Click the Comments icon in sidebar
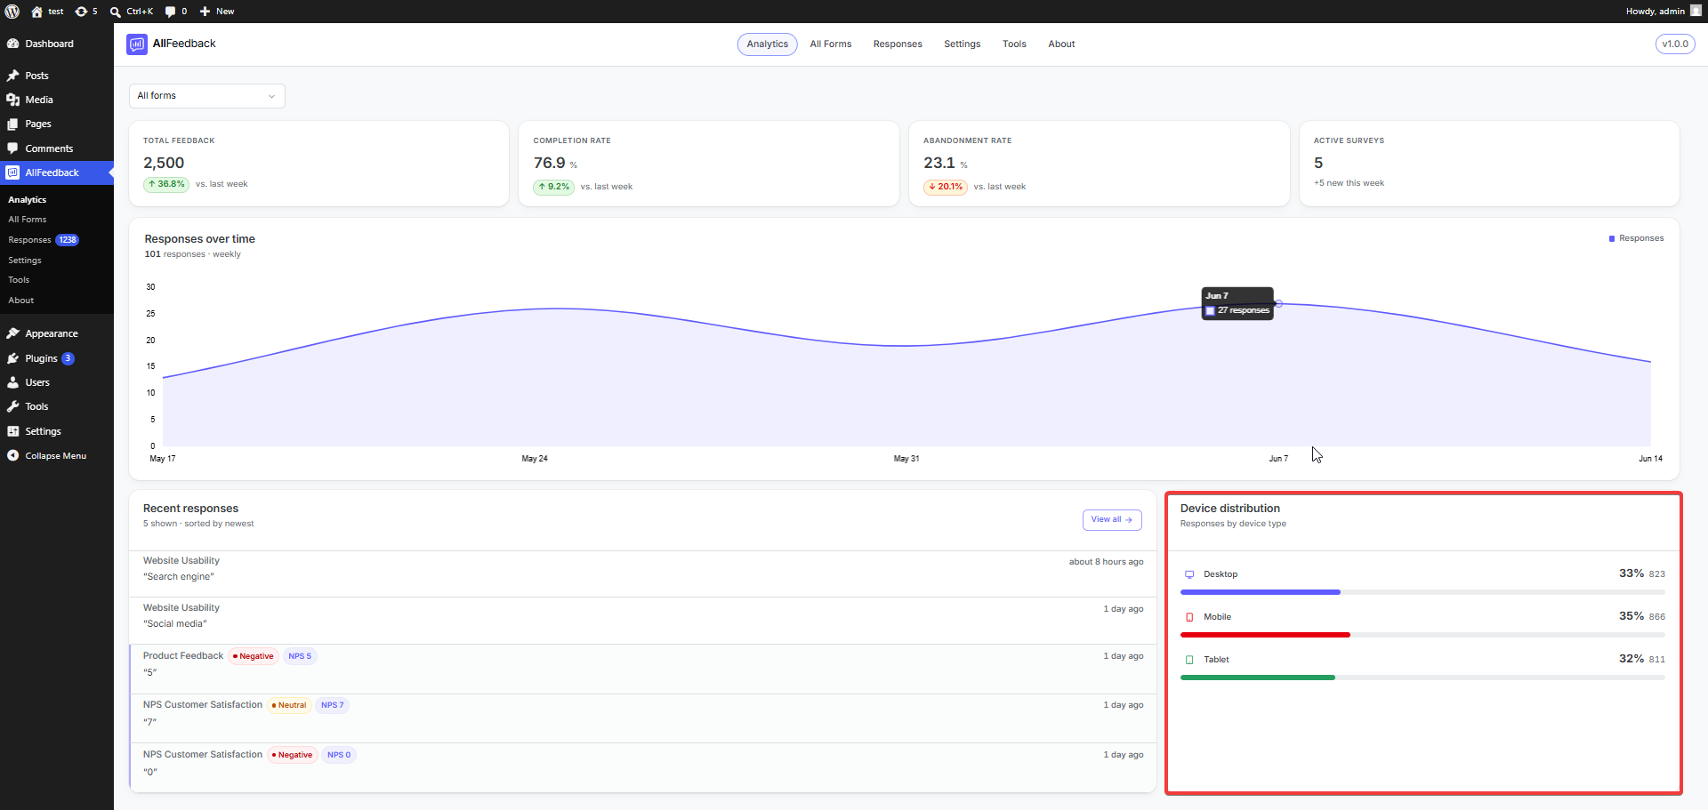The width and height of the screenshot is (1708, 810). click(x=13, y=148)
